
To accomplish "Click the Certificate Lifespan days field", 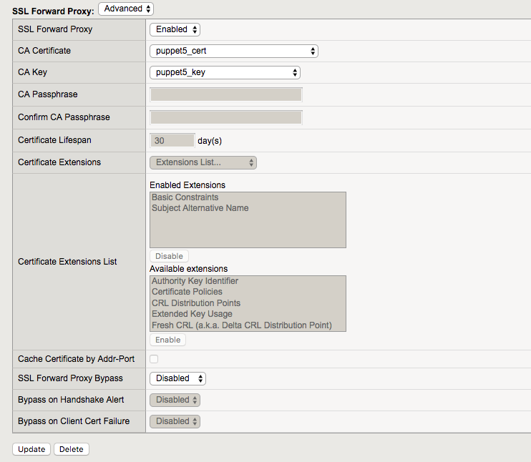I will [x=172, y=141].
